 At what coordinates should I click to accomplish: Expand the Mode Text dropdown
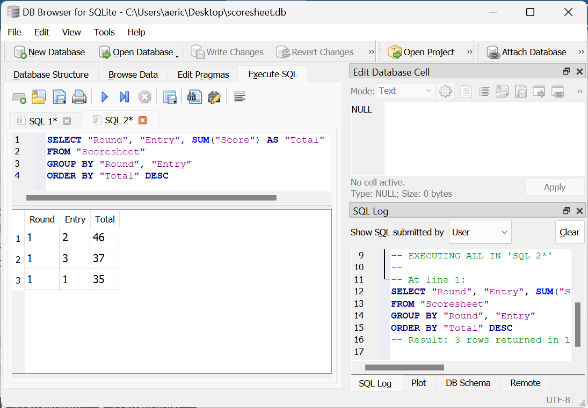coord(405,91)
